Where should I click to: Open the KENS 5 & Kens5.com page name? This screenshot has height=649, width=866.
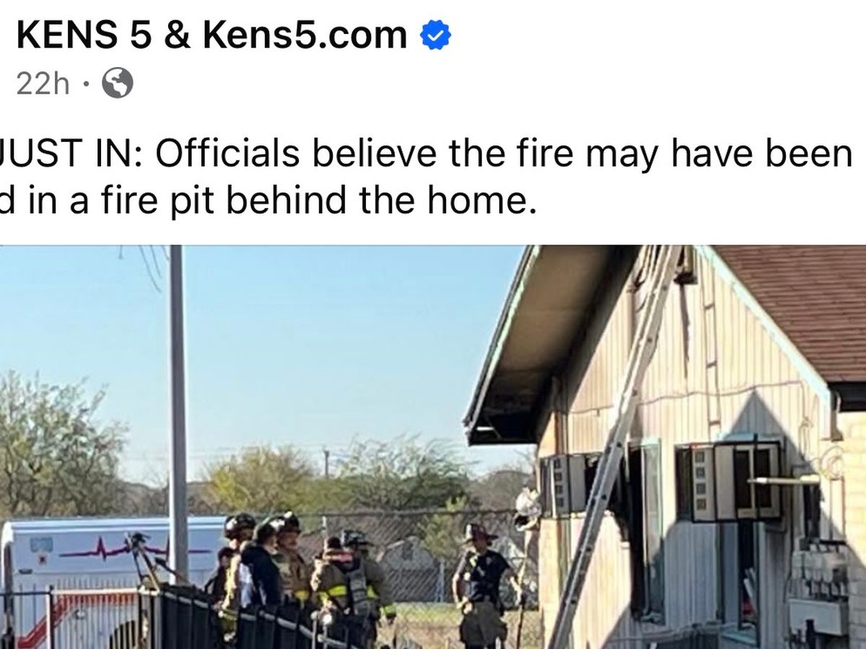point(211,35)
